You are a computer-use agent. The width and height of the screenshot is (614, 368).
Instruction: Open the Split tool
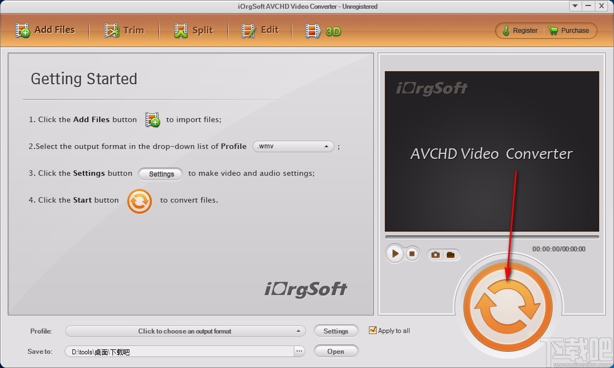coord(194,30)
